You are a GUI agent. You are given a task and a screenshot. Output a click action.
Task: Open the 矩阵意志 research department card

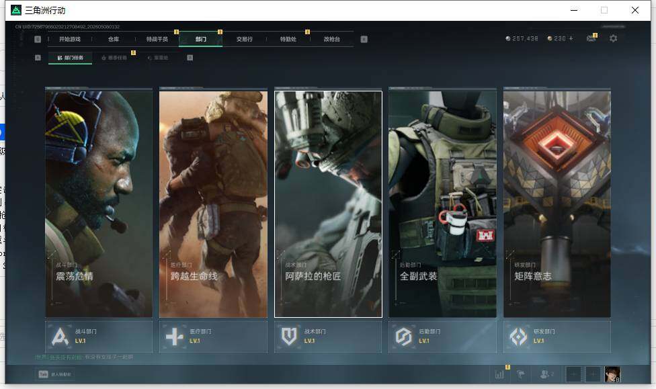coord(557,204)
